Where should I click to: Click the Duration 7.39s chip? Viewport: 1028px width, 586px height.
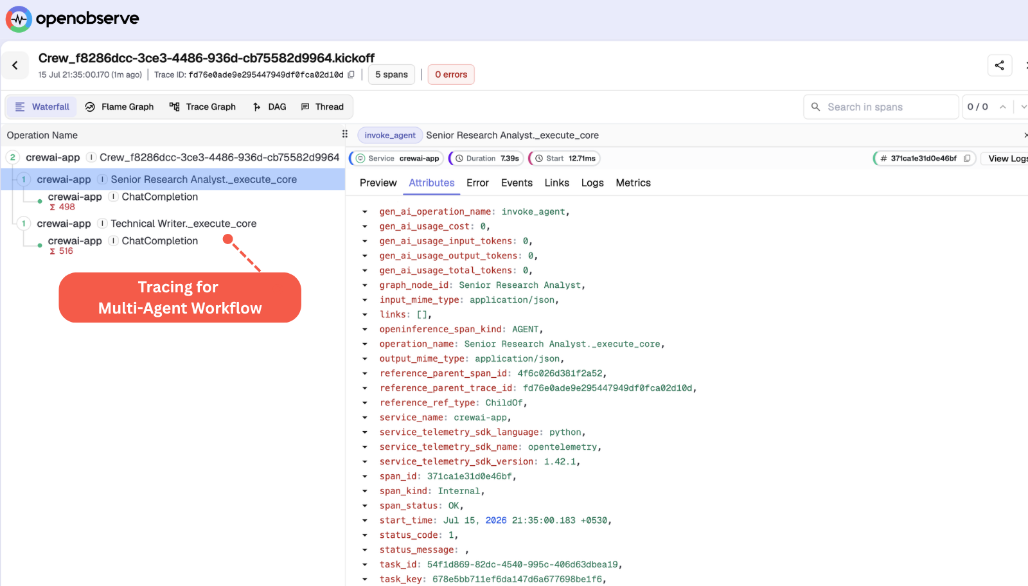point(486,158)
